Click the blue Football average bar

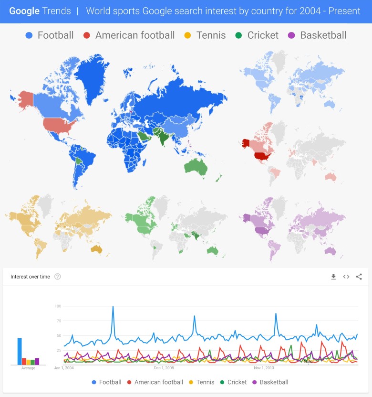pos(20,351)
